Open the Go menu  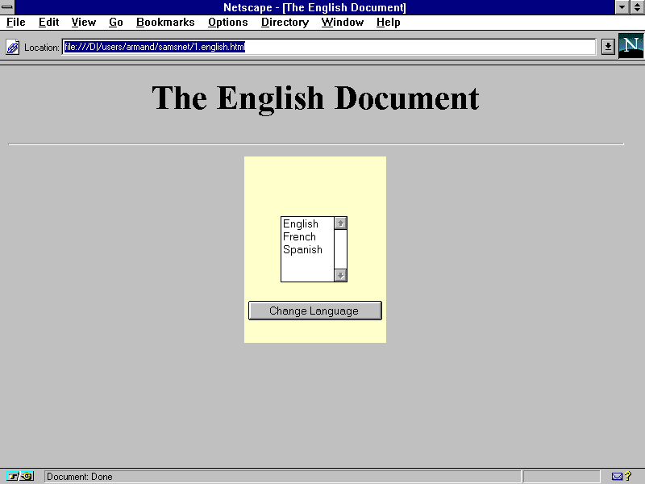tap(116, 23)
